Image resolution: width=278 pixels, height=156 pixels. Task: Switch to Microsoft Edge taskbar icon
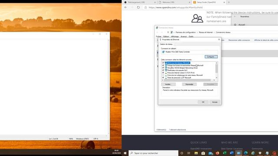[246, 153]
